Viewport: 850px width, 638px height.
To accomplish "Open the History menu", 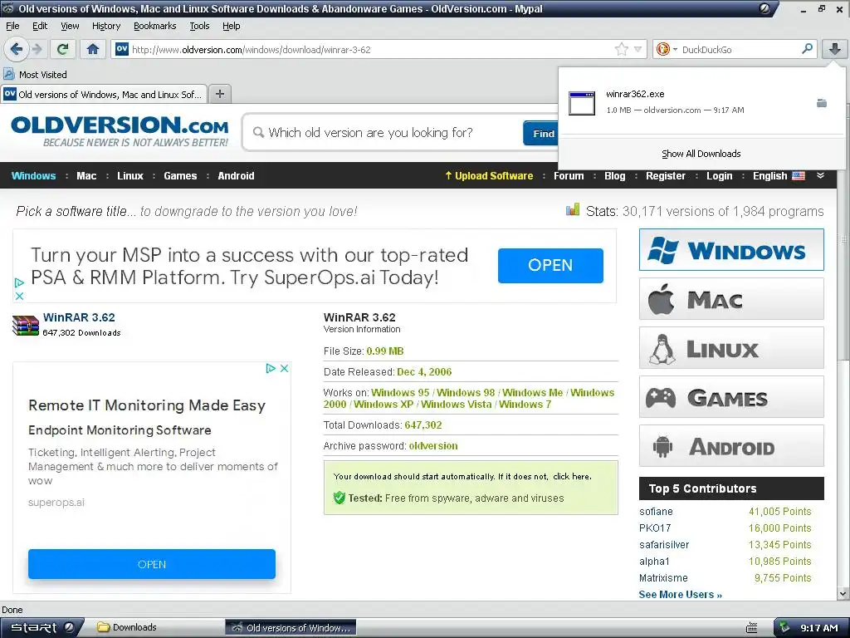I will coord(105,26).
